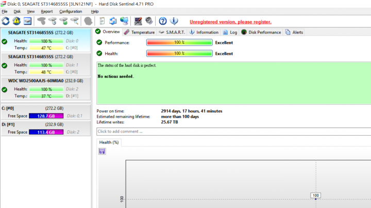
Task: Click the 'Click to add comment' field
Action: click(233, 131)
